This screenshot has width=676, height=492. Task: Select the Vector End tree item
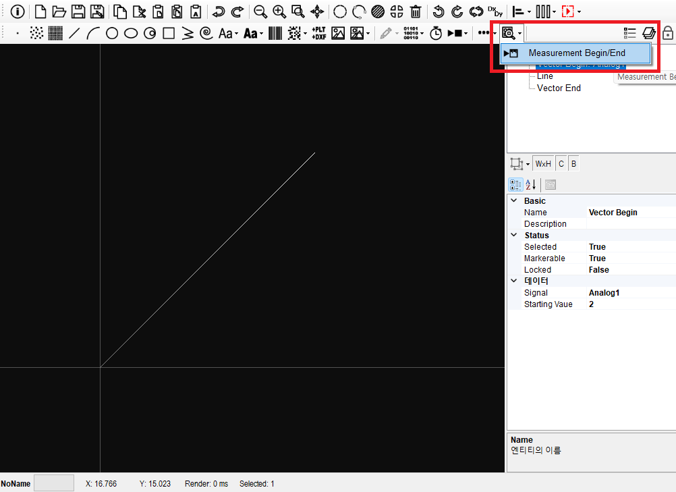[x=559, y=88]
